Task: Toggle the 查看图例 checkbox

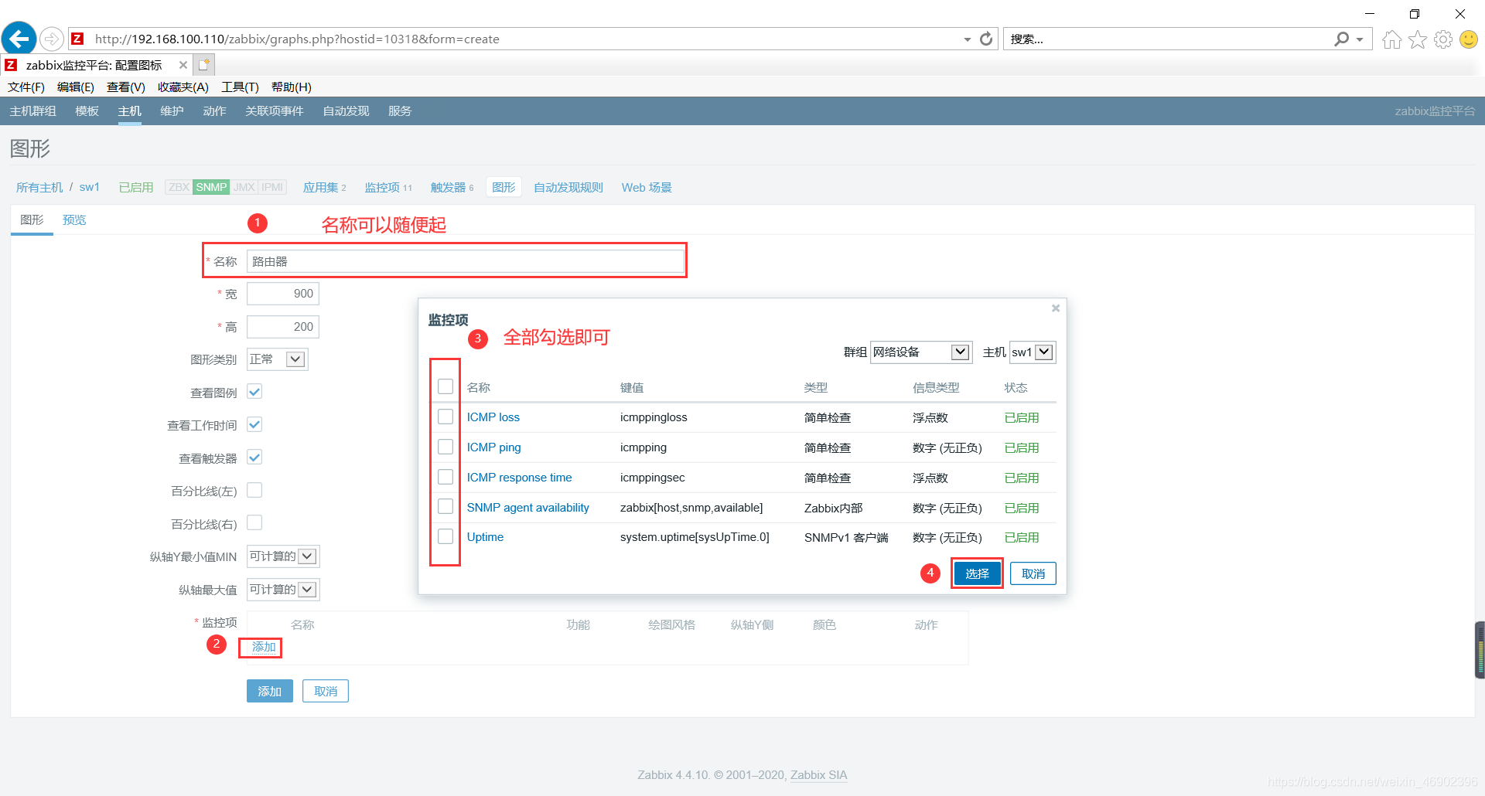Action: tap(254, 392)
